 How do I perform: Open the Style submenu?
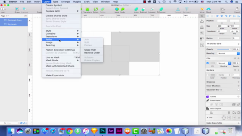61,31
